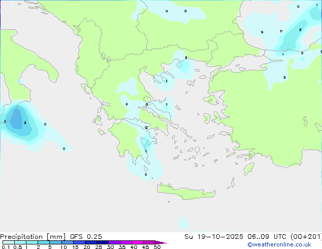Pick the legend swatch between 5 and 10
Image resolution: width=322 pixels, height=249 pixels.
55,242
